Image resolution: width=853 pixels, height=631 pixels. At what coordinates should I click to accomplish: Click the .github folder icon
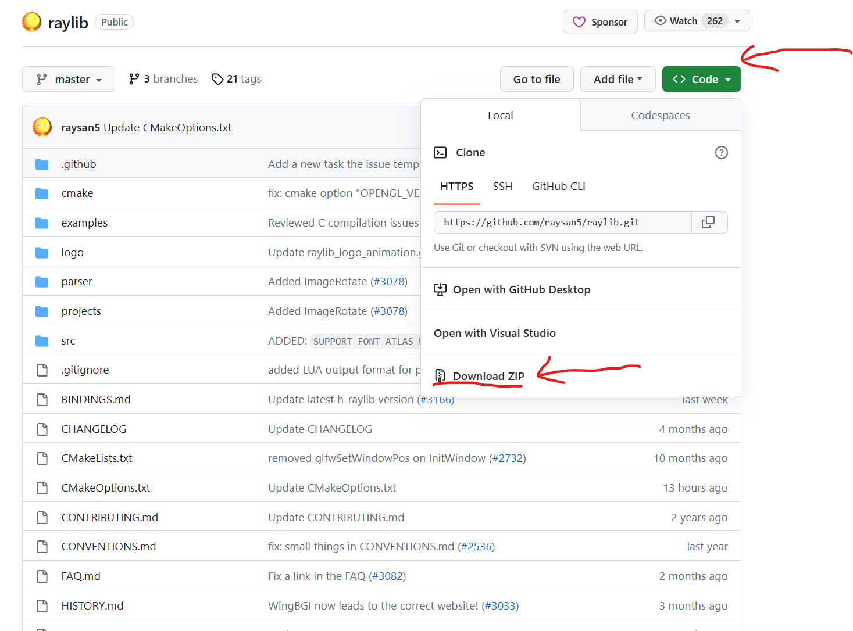tap(42, 164)
